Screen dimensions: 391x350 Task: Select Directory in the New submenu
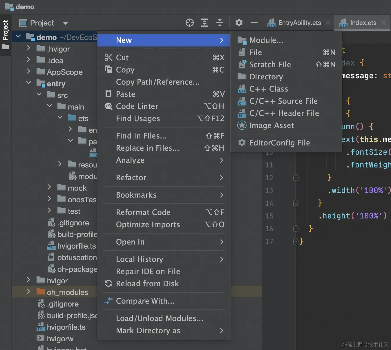click(287, 77)
